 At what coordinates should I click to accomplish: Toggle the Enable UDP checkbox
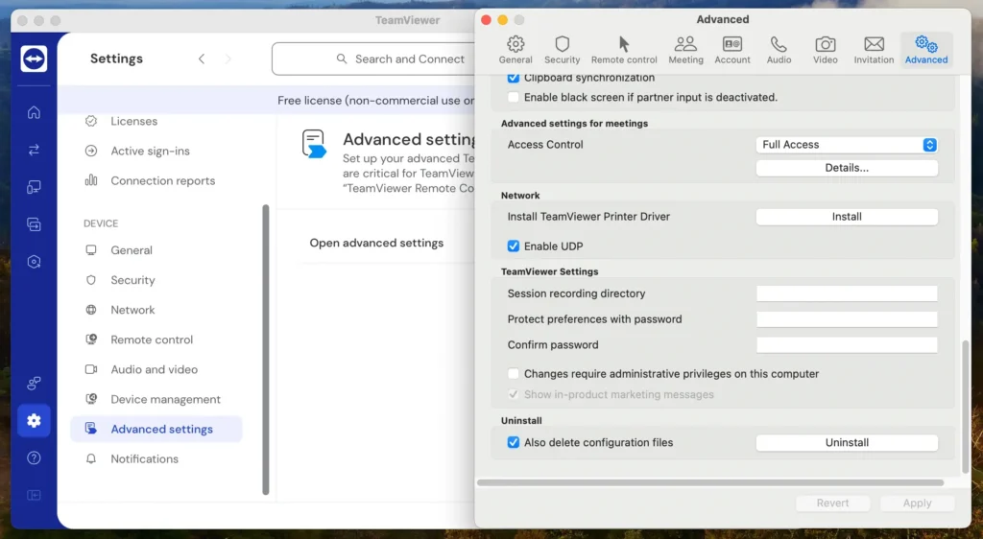(513, 246)
